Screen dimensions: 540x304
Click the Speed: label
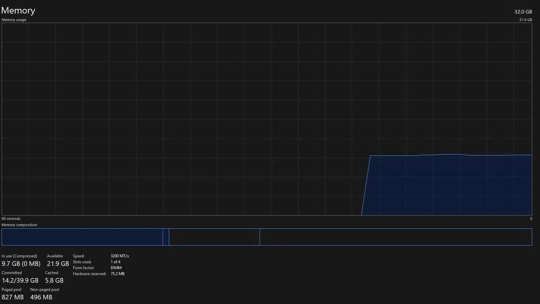pyautogui.click(x=78, y=256)
